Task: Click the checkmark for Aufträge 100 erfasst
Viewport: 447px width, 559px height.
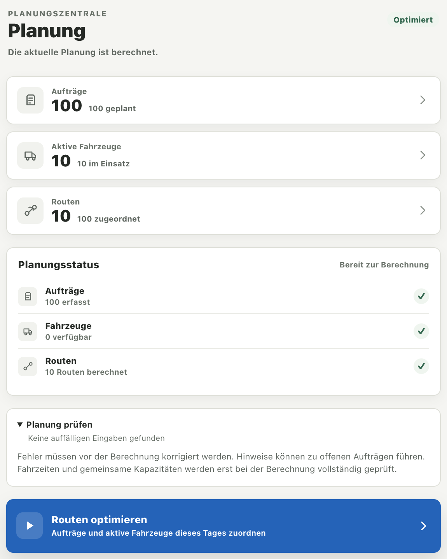Action: 421,296
